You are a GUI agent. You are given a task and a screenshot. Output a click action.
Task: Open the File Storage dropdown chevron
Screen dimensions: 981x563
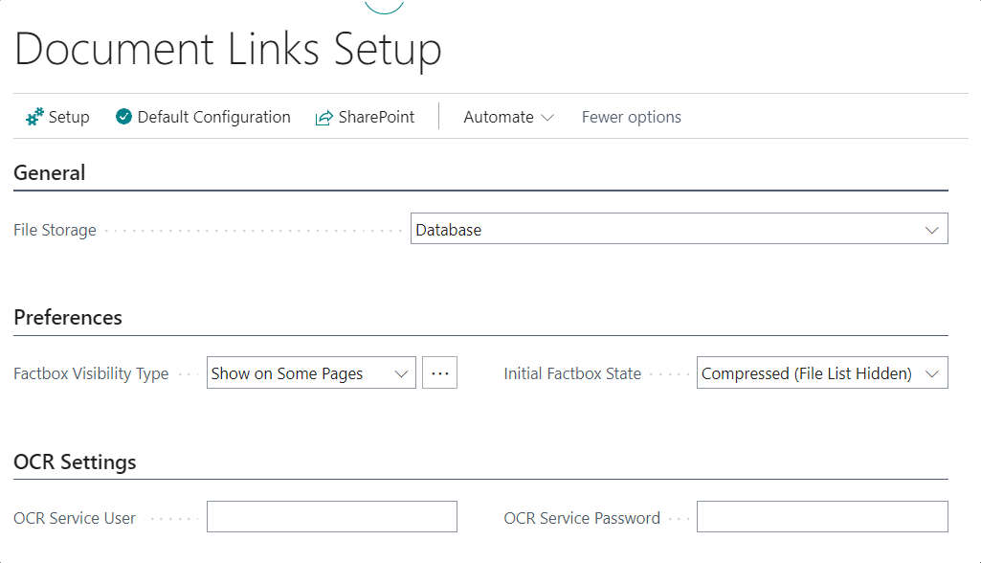click(x=932, y=229)
